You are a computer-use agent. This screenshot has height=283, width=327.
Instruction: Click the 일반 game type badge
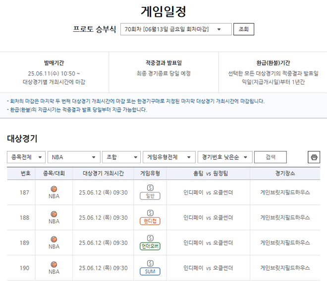(150, 196)
